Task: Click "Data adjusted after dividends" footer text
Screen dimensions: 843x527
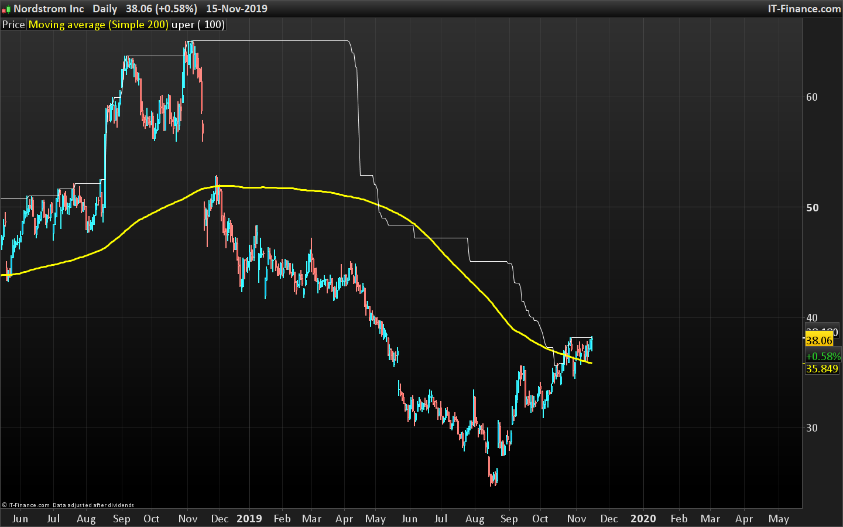Action: click(x=93, y=505)
